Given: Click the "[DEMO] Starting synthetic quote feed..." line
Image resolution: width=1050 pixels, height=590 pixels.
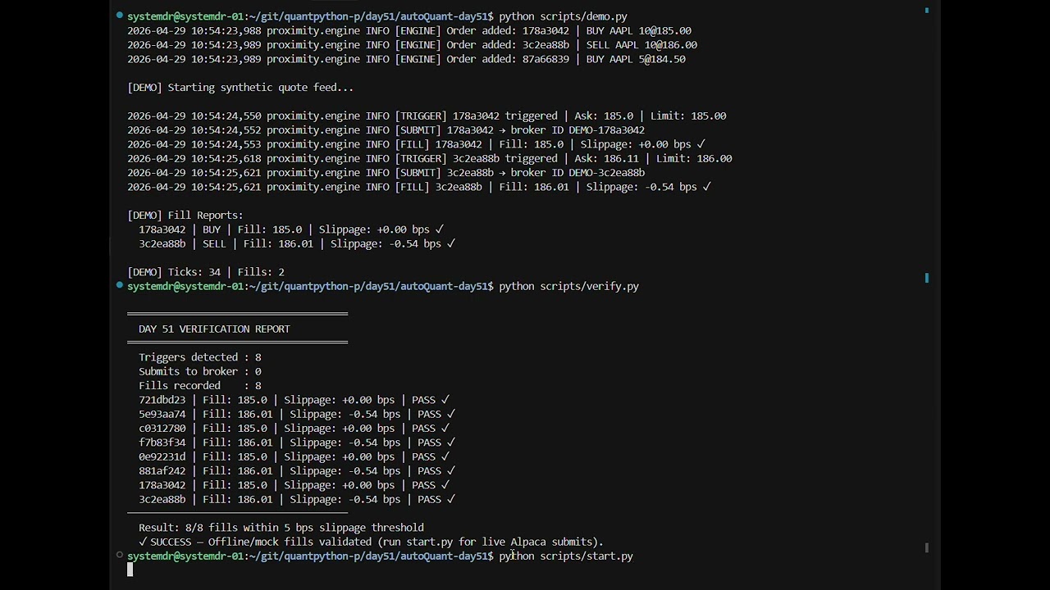Looking at the screenshot, I should pos(240,88).
